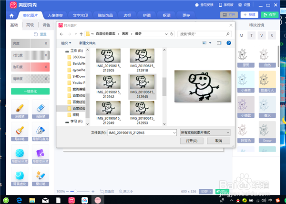
Task: Click the 保存 save button
Action: [270, 15]
